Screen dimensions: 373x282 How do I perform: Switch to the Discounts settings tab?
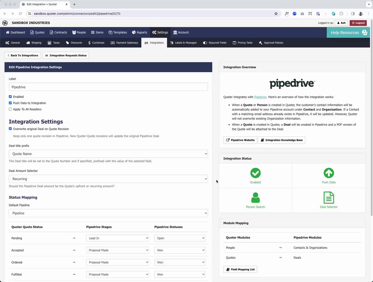[74, 43]
